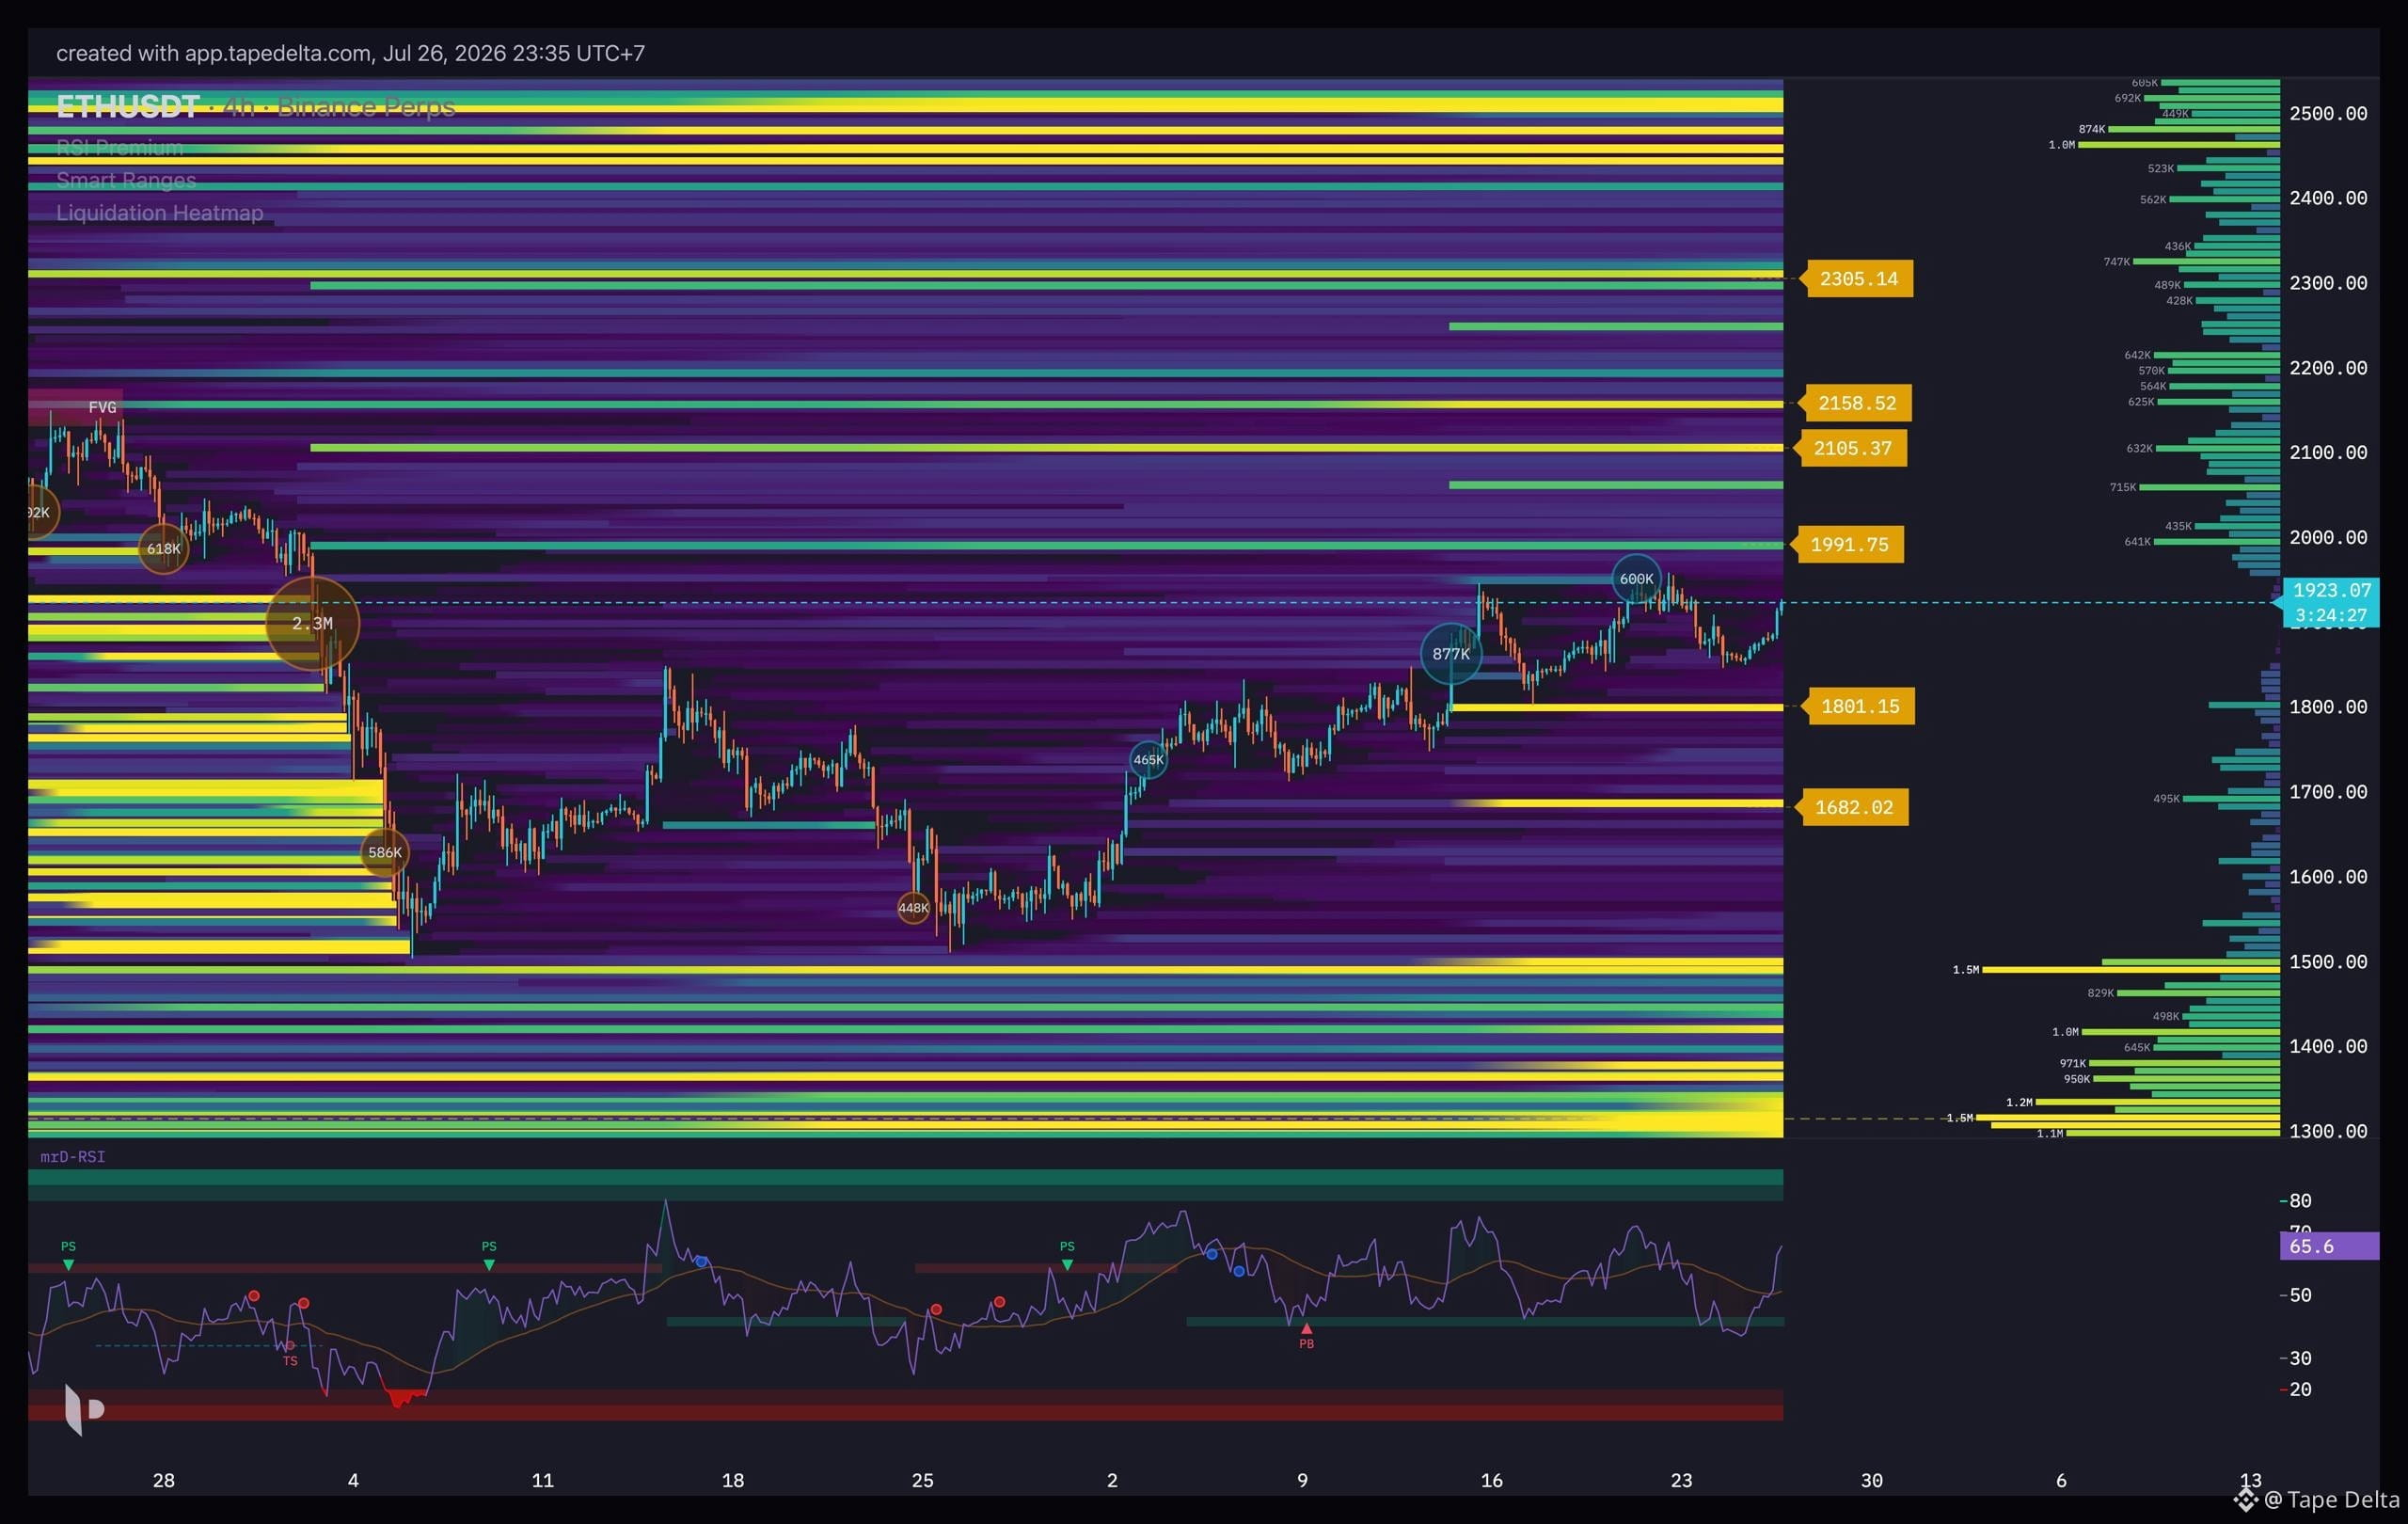Viewport: 2408px width, 1524px height.
Task: Select the 618K liquidation bubble
Action: click(x=163, y=548)
